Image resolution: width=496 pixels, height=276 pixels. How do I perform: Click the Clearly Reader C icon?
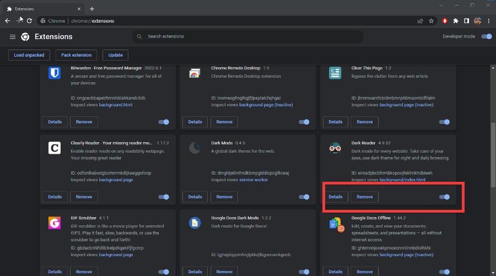point(55,148)
